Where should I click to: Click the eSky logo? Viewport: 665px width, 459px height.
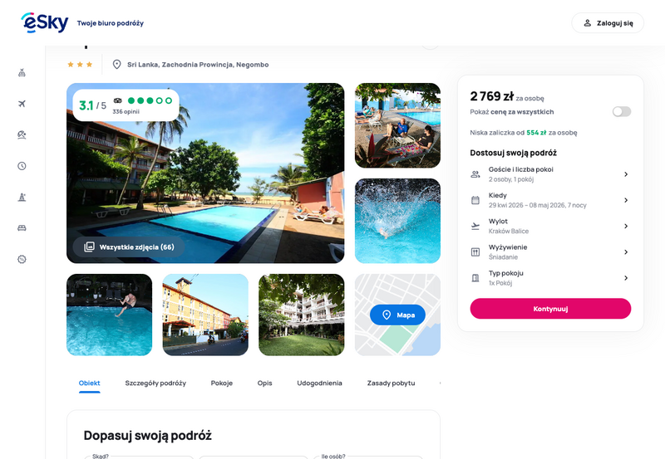point(45,22)
